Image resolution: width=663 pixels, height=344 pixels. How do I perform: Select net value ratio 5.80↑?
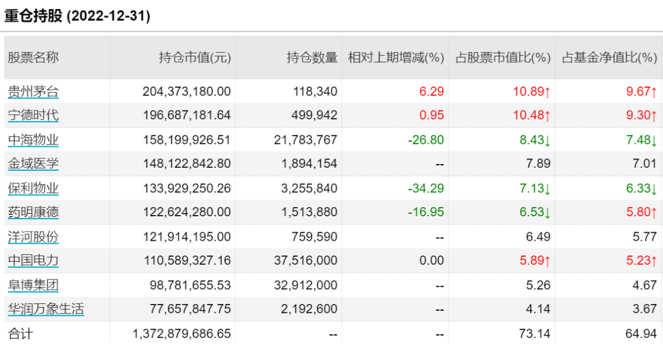[x=642, y=212]
